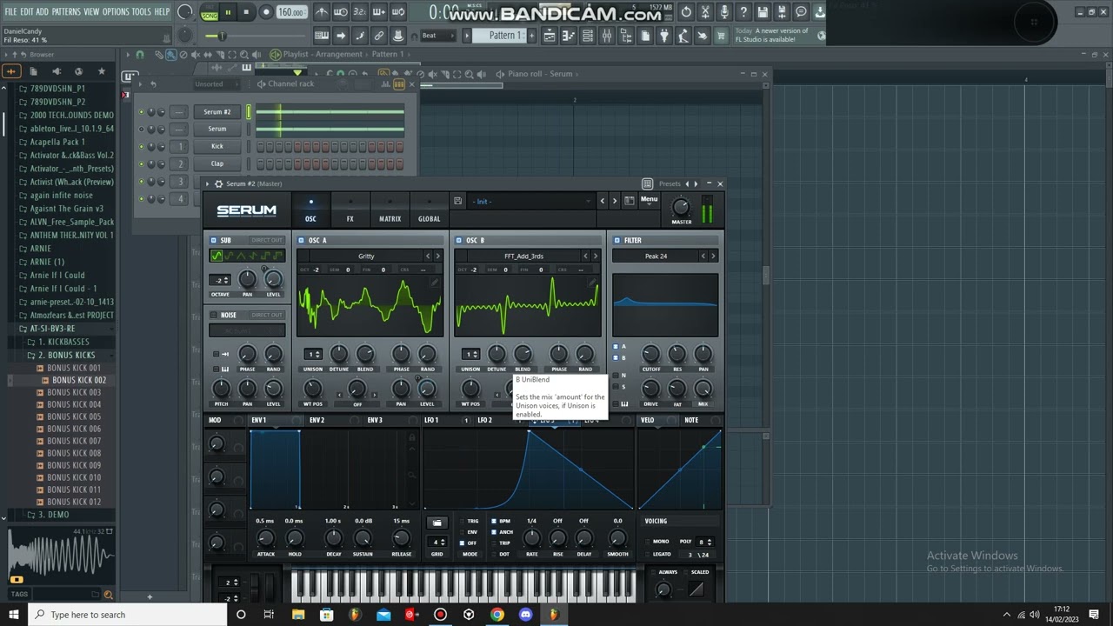Go to next Serum preset arrow
1113x626 pixels.
[614, 201]
